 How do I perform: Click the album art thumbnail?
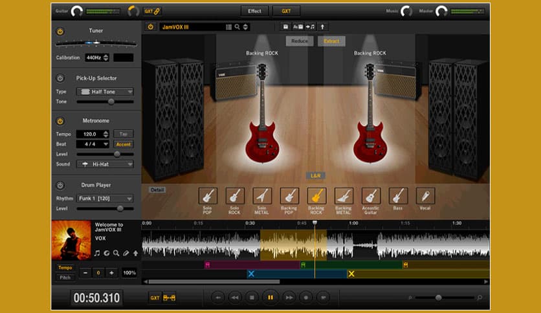click(71, 241)
